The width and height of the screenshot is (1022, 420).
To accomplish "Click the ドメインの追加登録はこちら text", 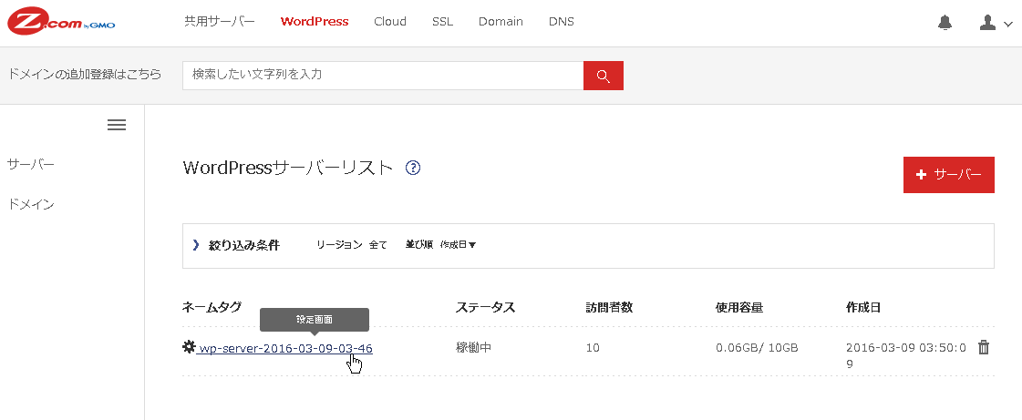I will click(84, 74).
